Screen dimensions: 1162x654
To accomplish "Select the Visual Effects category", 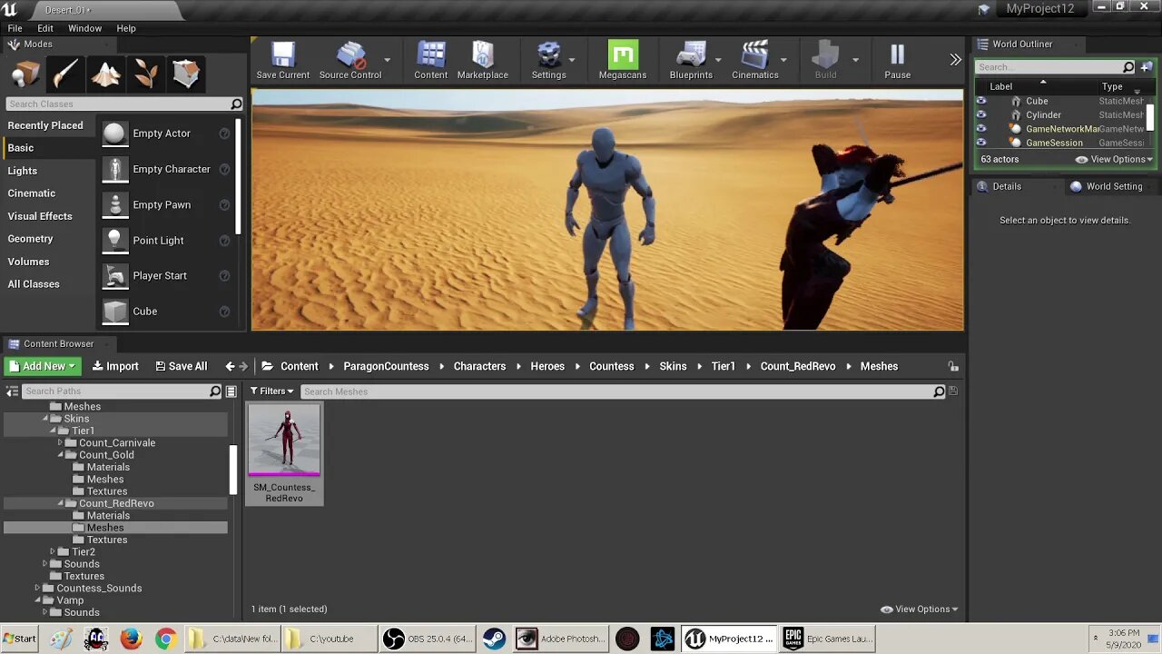I will (40, 216).
